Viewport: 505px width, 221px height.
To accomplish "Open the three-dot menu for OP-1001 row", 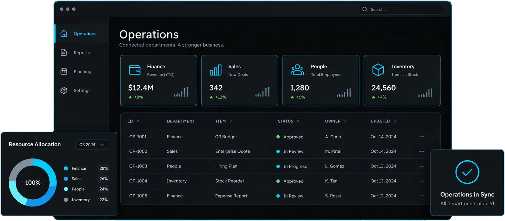I will coord(422,137).
